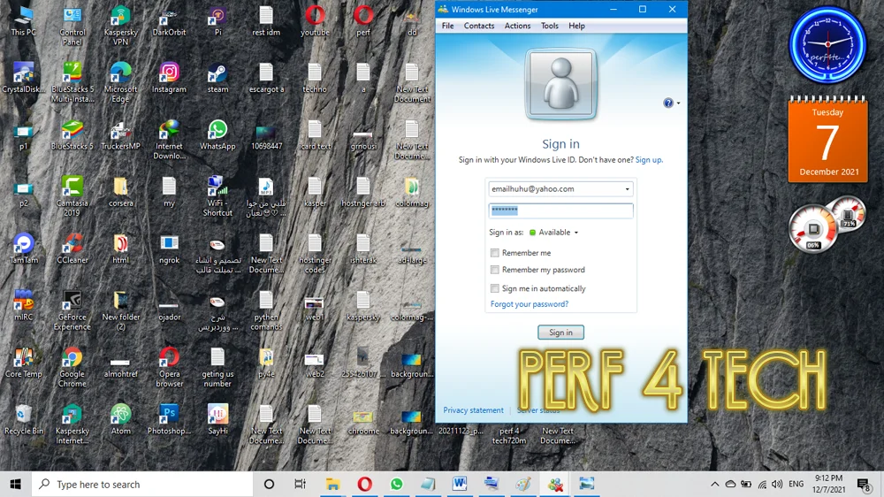The image size is (884, 497).
Task: Show hidden tray icons chevron
Action: (714, 484)
